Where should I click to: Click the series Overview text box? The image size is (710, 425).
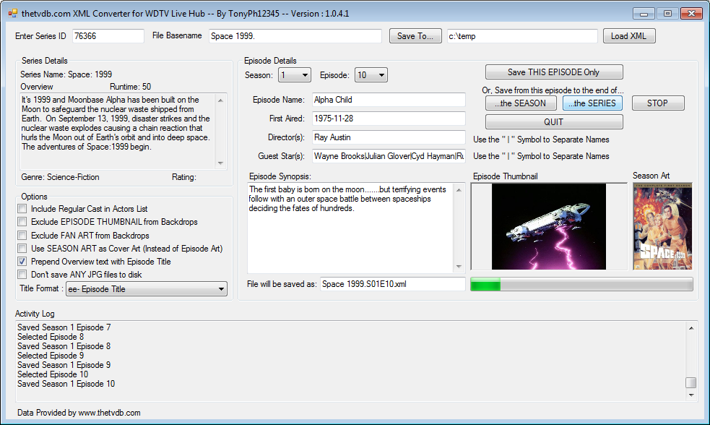[x=117, y=132]
